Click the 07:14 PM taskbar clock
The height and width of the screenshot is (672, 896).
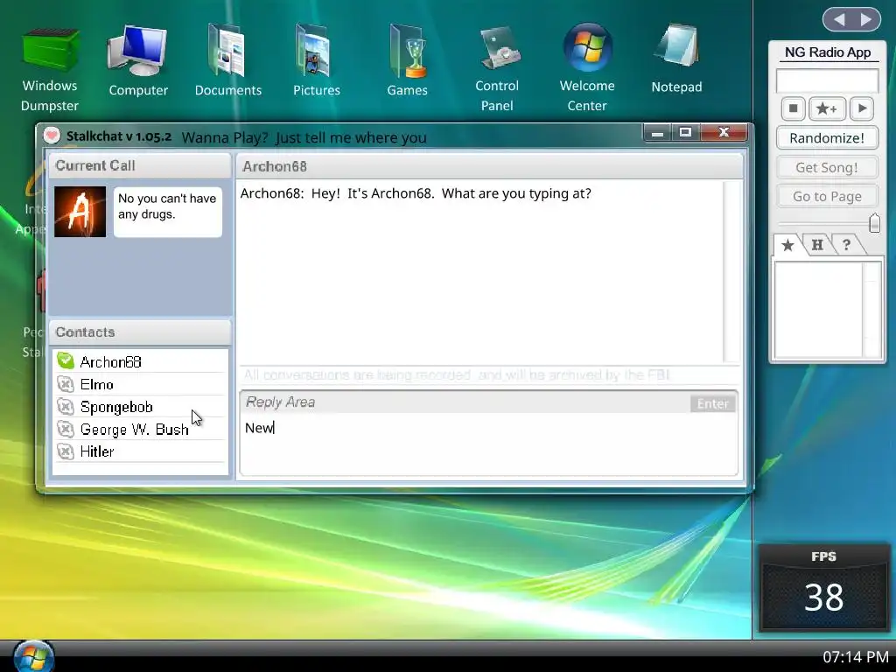856,657
